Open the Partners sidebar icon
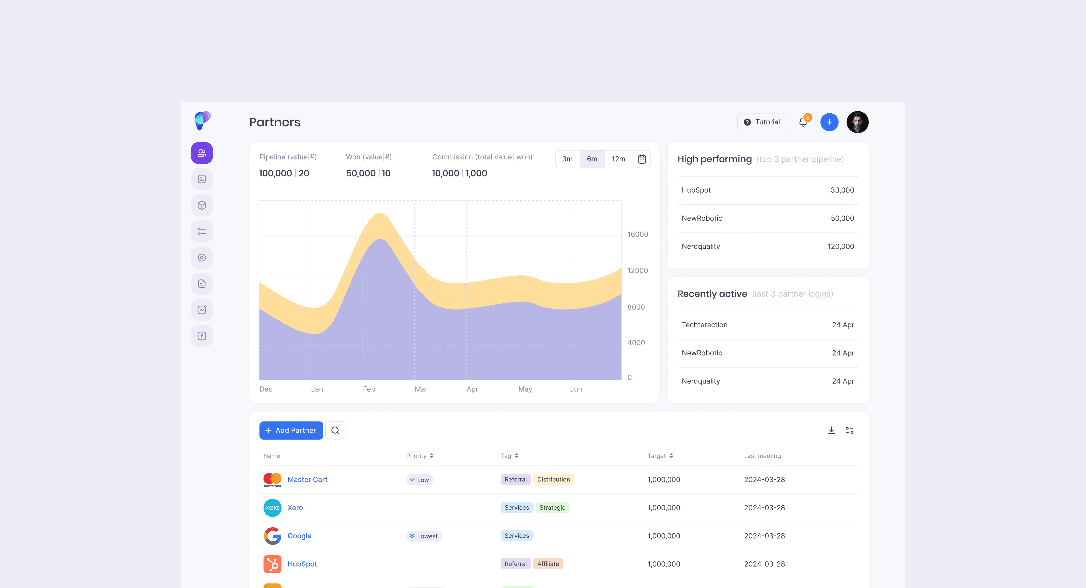Screen dimensions: 1086x588 click(202, 153)
